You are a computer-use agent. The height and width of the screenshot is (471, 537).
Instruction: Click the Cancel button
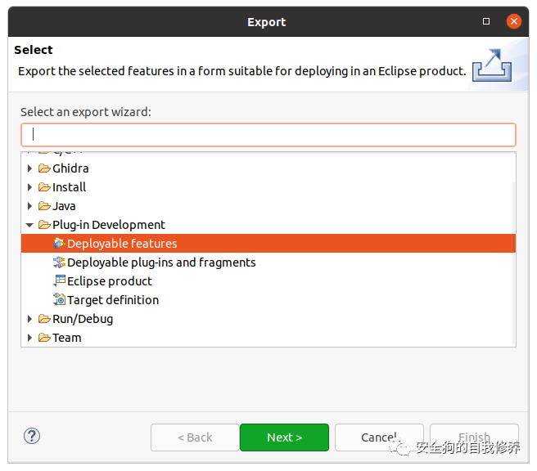click(379, 437)
